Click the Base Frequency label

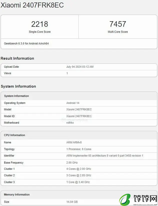pyautogui.click(x=14, y=163)
